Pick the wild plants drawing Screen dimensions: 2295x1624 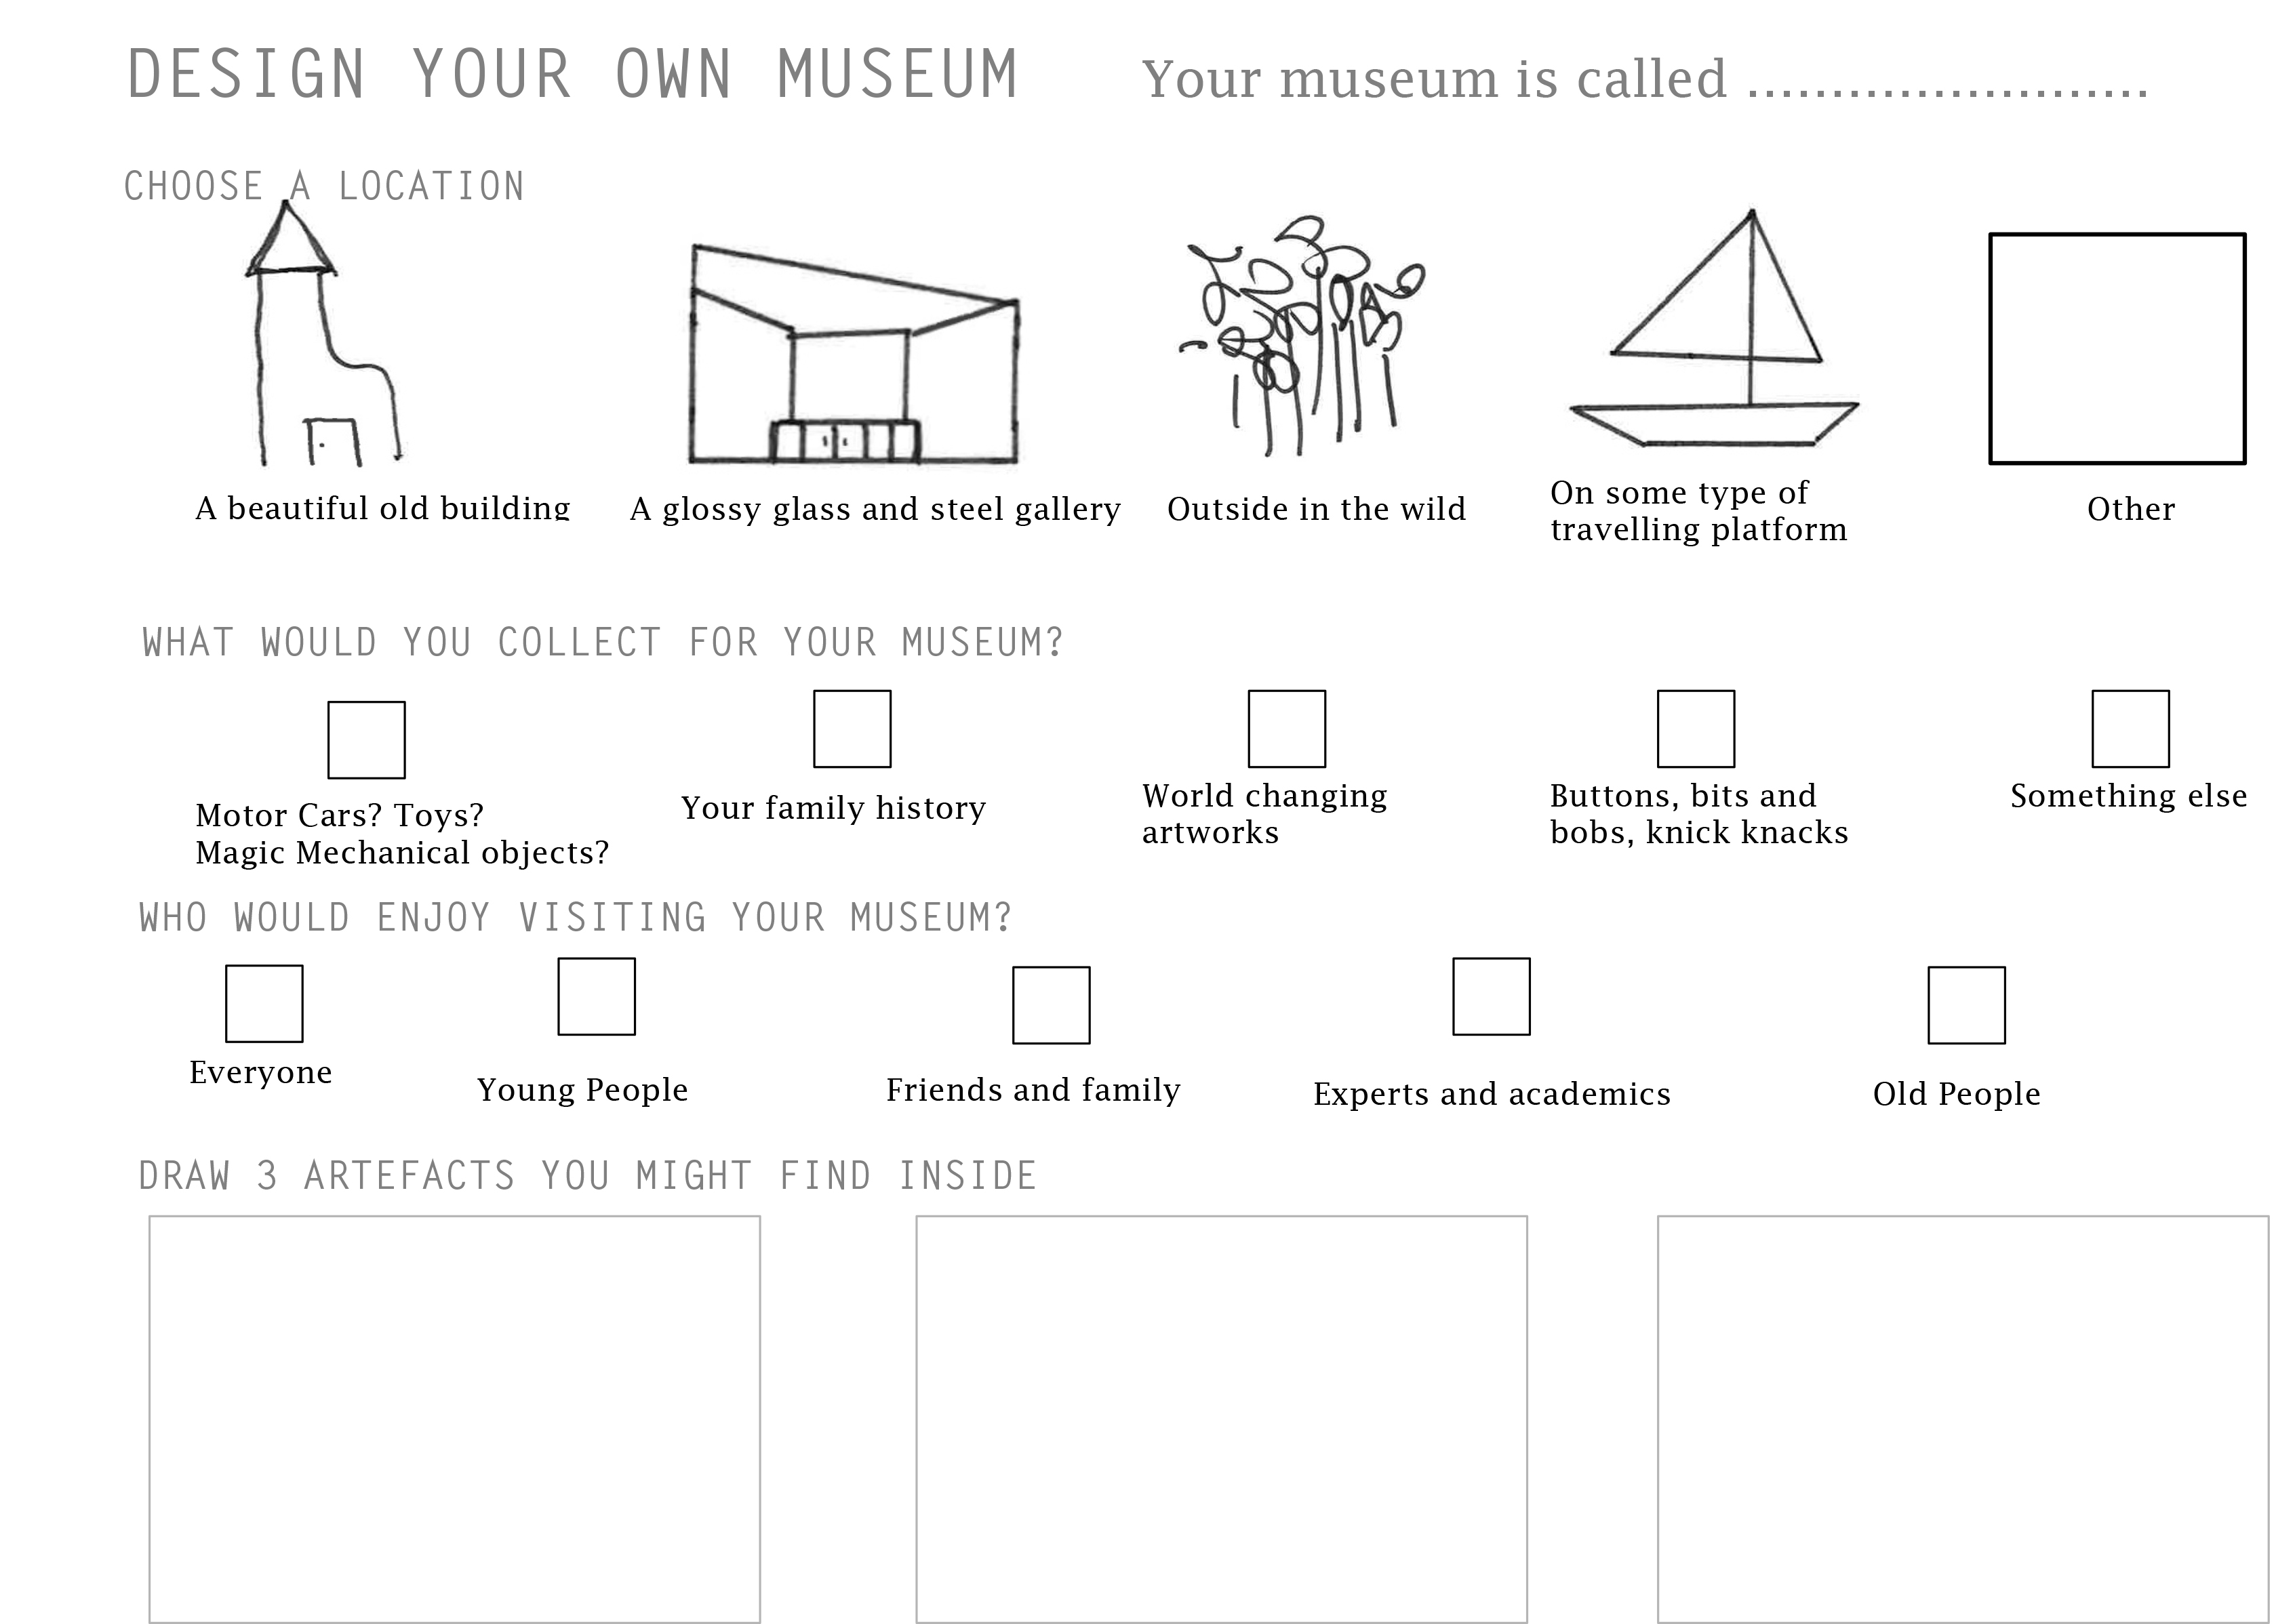click(x=1302, y=335)
